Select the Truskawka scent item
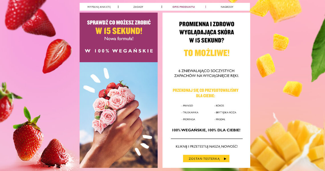This screenshot has height=171, width=325. [x=190, y=112]
